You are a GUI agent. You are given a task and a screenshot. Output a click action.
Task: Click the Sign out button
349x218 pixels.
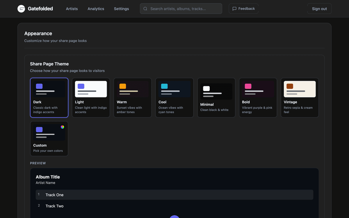(319, 9)
